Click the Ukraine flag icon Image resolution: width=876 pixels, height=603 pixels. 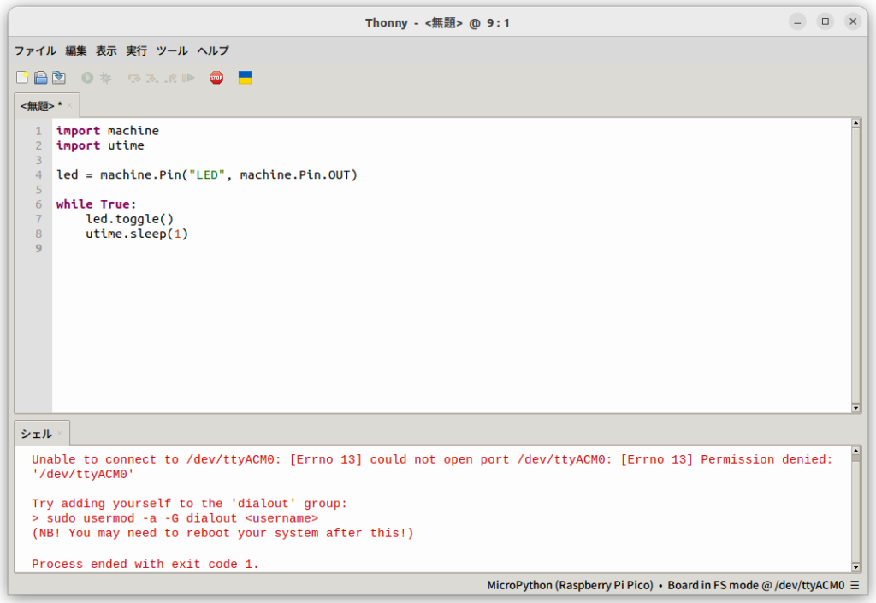point(245,78)
